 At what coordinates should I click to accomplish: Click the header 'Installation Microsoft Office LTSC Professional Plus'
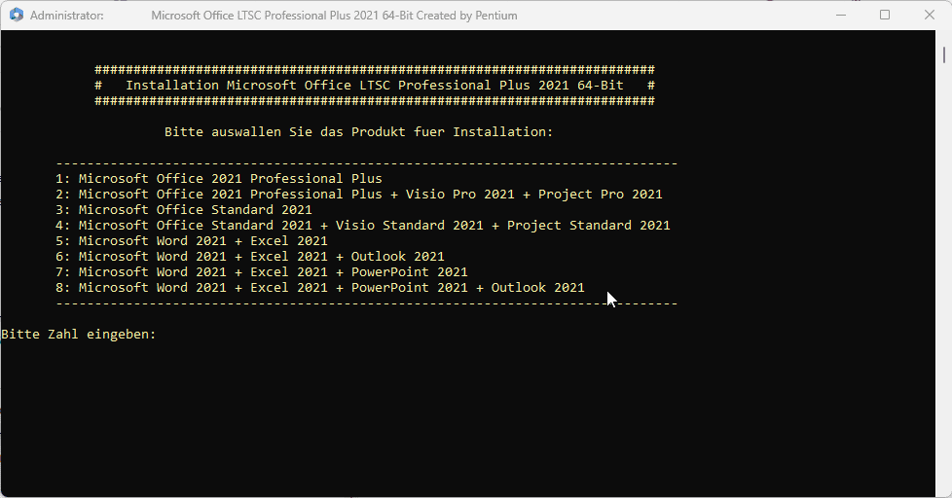(375, 86)
